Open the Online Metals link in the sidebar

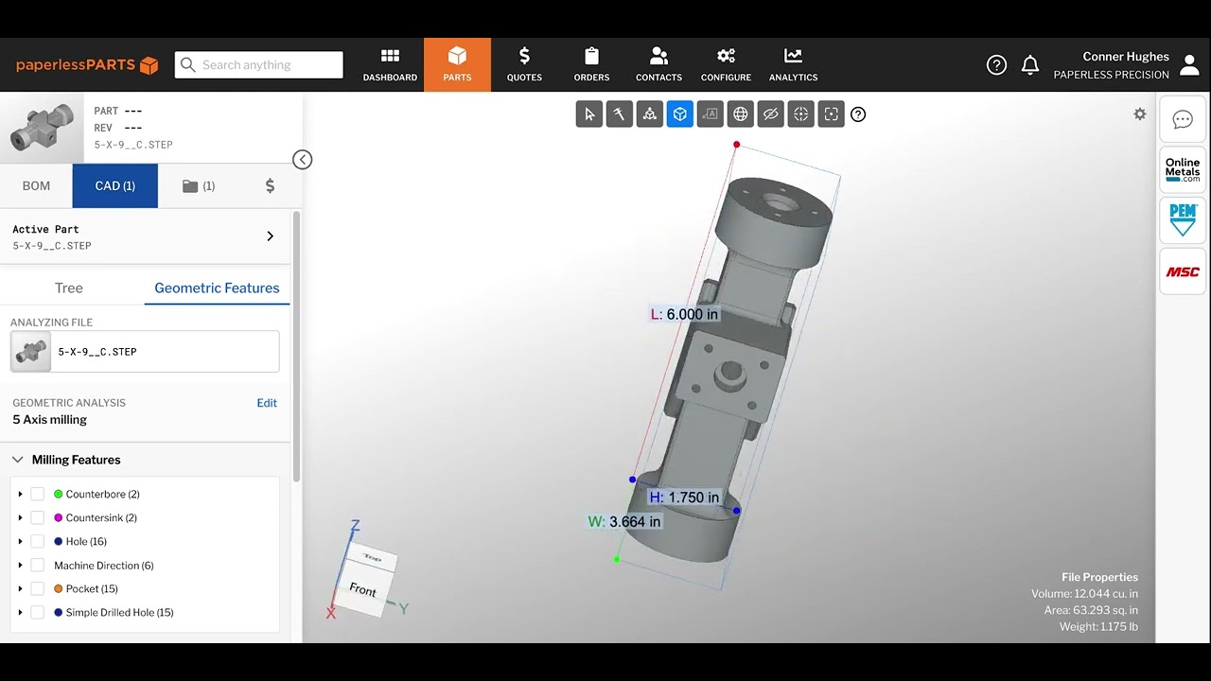tap(1182, 170)
